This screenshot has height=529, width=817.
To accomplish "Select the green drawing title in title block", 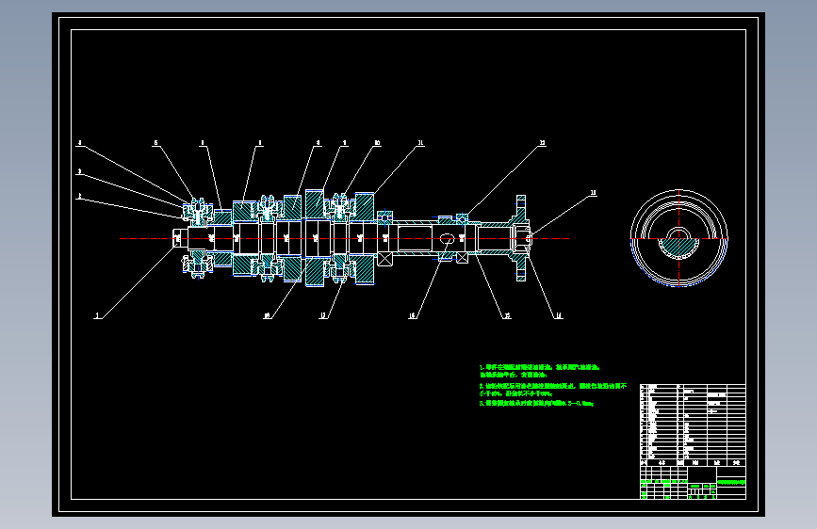I will pyautogui.click(x=731, y=482).
